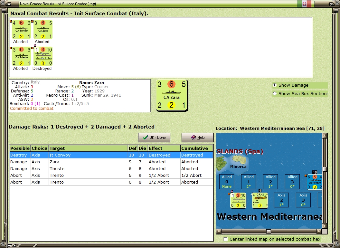Click the Location Western Mediterranean Sea label
This screenshot has height=248, width=340.
(270, 128)
